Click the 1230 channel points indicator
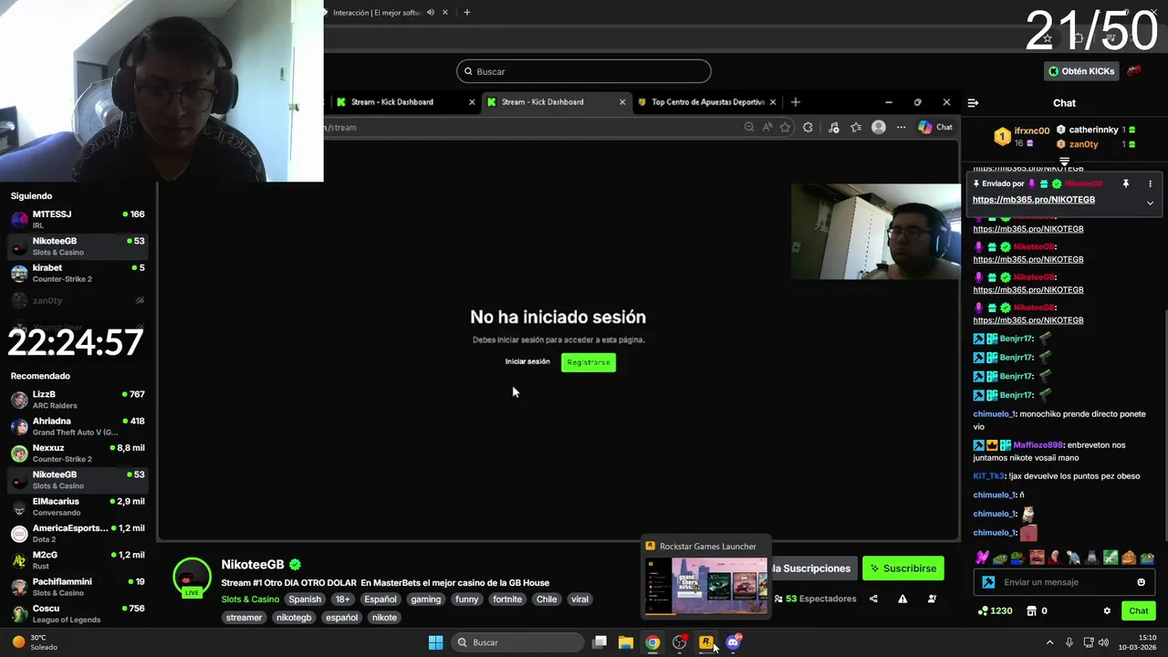This screenshot has width=1168, height=657. [995, 610]
